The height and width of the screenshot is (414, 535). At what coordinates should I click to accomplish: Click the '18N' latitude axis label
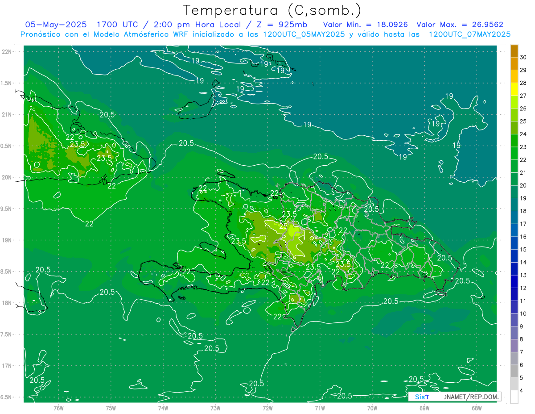click(6, 303)
